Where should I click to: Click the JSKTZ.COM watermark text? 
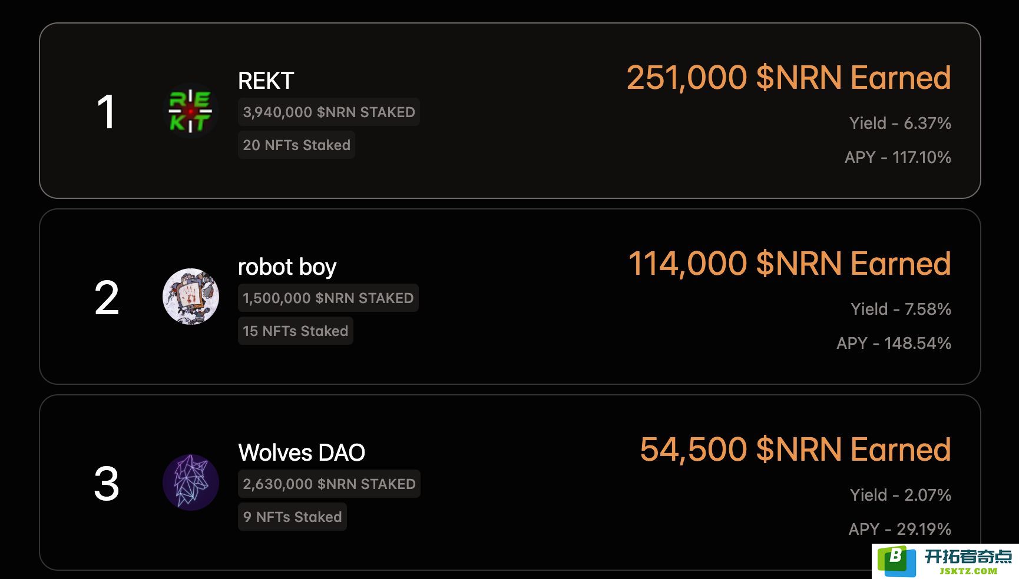(968, 571)
